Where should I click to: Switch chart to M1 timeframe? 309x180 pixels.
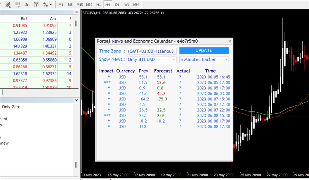(x=61, y=4)
